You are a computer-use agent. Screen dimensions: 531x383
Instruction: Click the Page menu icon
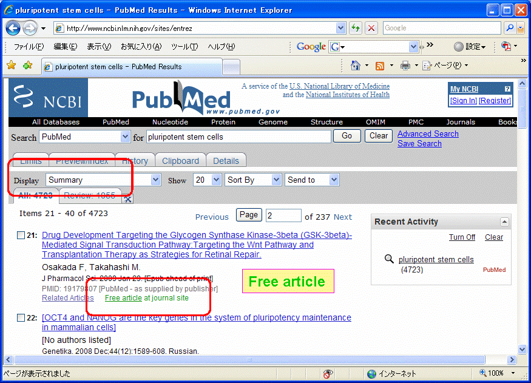click(x=427, y=66)
